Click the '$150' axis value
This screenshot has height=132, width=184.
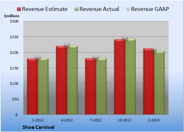coord(14,68)
